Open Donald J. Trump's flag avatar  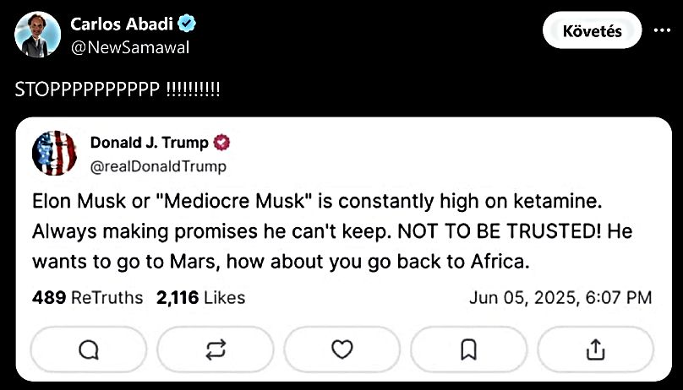55,154
